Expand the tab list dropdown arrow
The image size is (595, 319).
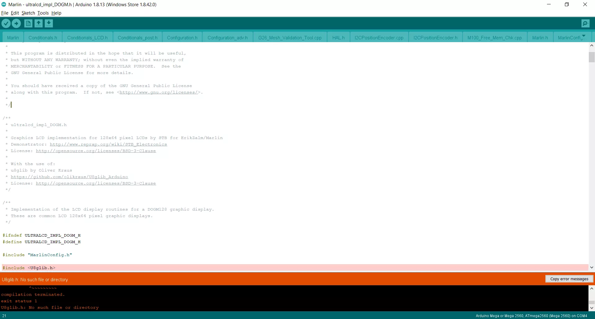click(x=584, y=36)
